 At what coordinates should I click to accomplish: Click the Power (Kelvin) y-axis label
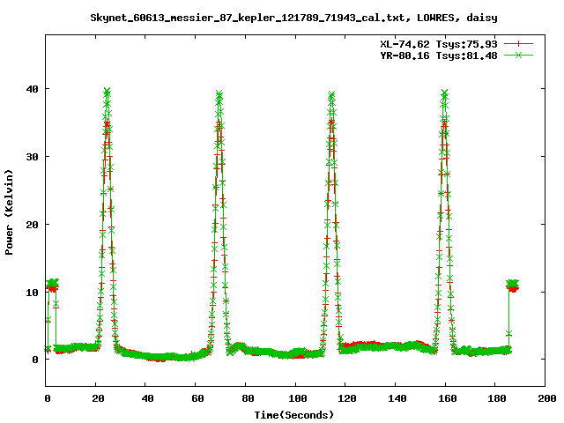[9, 212]
